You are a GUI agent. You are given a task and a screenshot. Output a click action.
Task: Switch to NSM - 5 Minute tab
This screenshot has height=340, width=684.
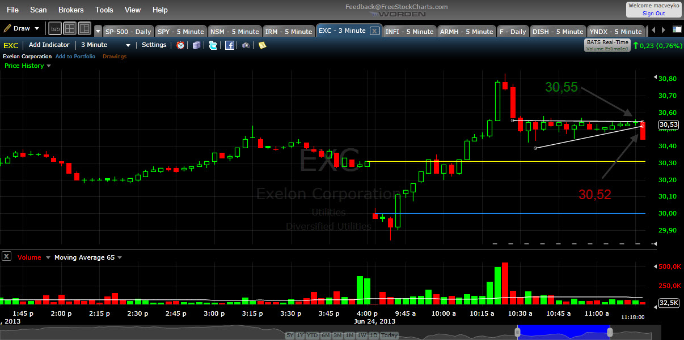pyautogui.click(x=234, y=31)
